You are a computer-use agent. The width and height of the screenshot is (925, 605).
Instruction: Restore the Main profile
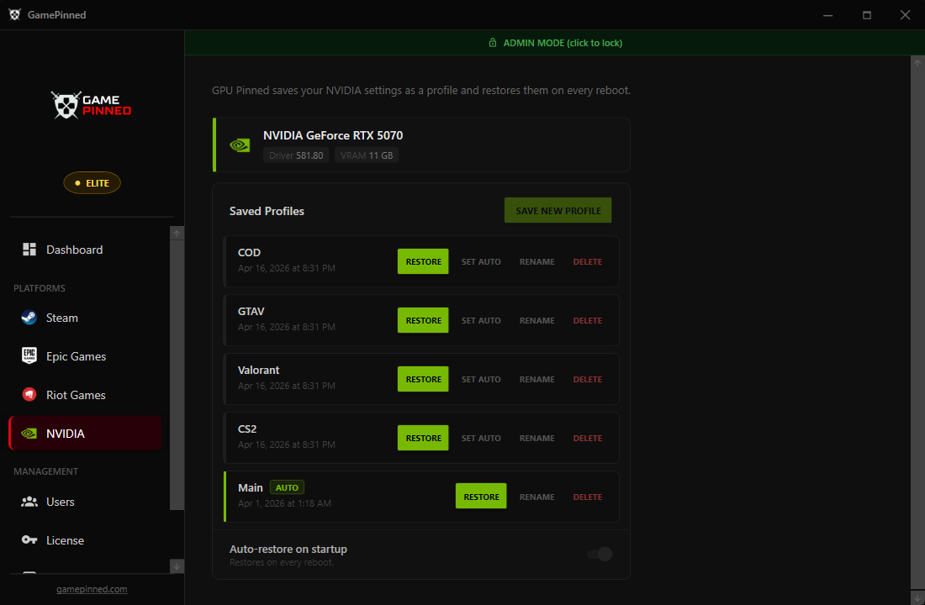480,497
